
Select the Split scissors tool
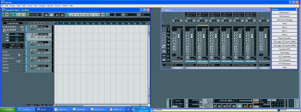click(x=73, y=15)
